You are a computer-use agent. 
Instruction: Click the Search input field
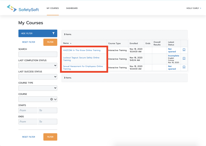tap(38, 54)
